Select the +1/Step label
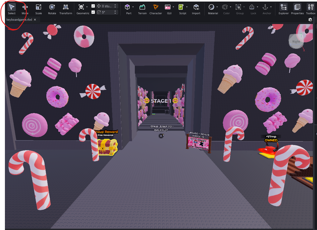Image resolution: width=317 pixels, height=230 pixels. 271,136
